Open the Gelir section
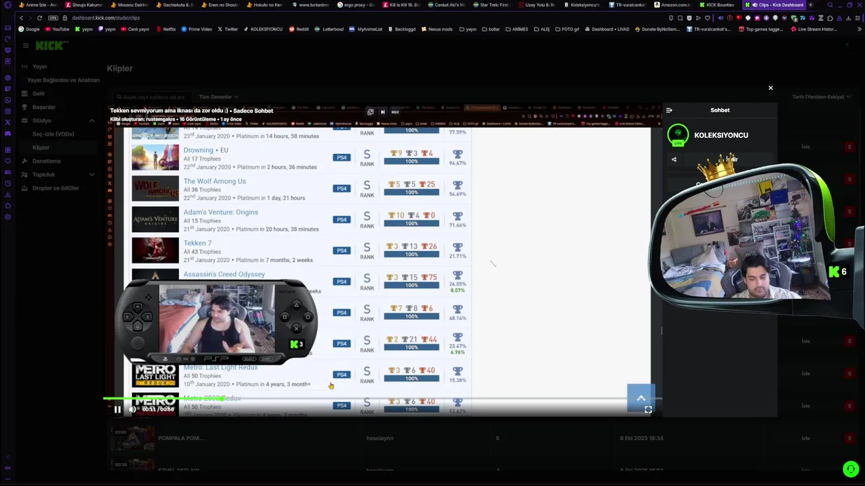 tap(39, 94)
